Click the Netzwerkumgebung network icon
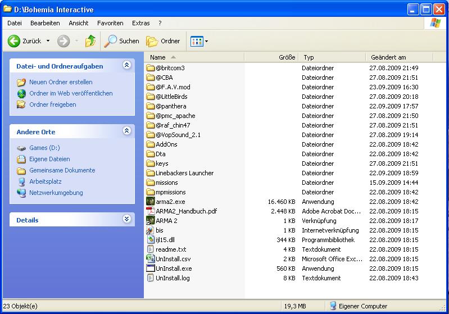 (21, 193)
